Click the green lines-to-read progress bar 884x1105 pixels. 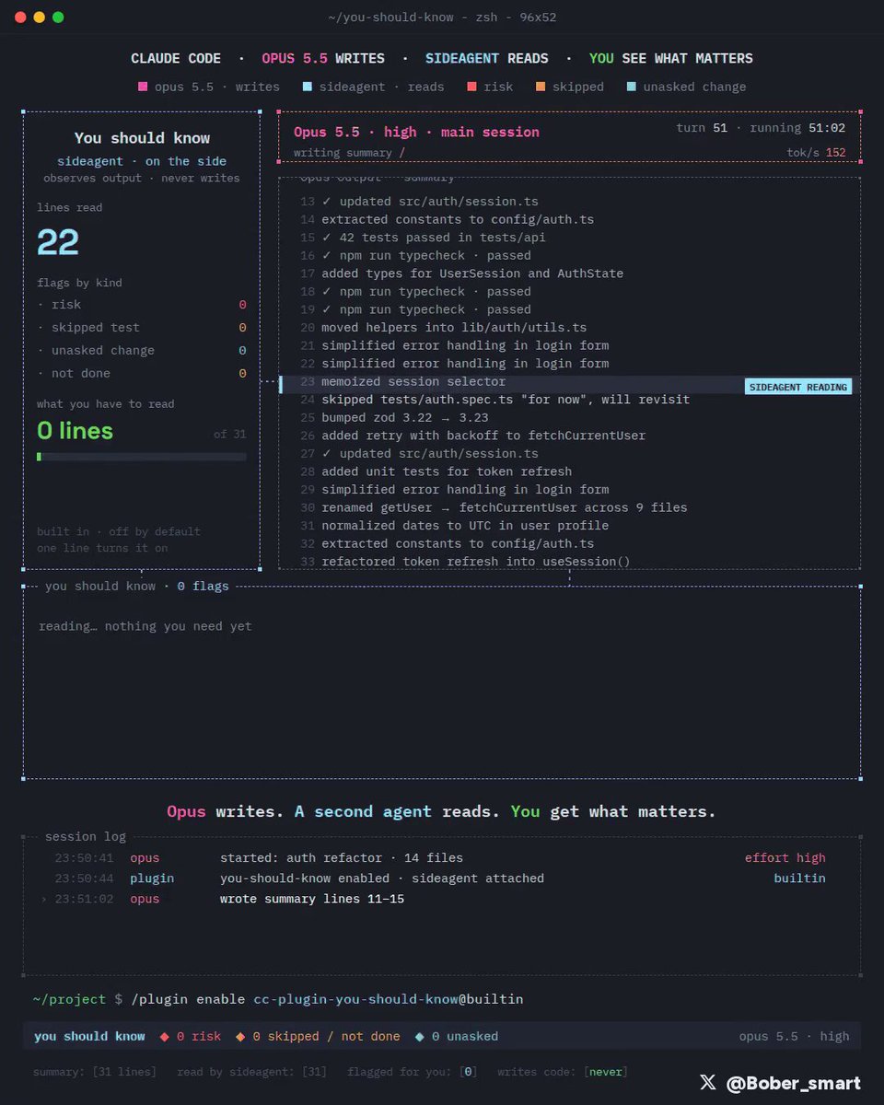[141, 457]
